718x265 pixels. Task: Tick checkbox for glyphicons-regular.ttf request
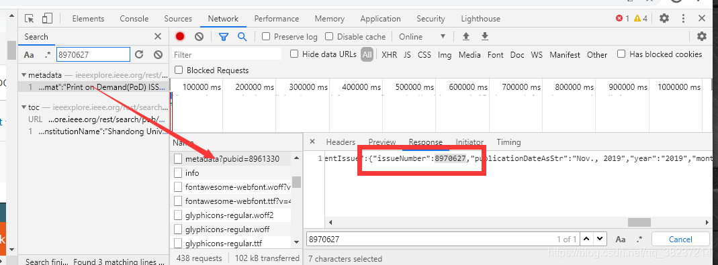[178, 243]
